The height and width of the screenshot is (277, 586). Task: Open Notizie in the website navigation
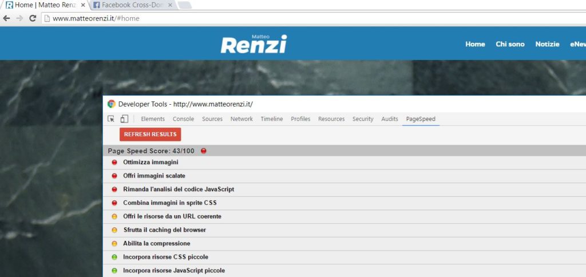(x=547, y=44)
